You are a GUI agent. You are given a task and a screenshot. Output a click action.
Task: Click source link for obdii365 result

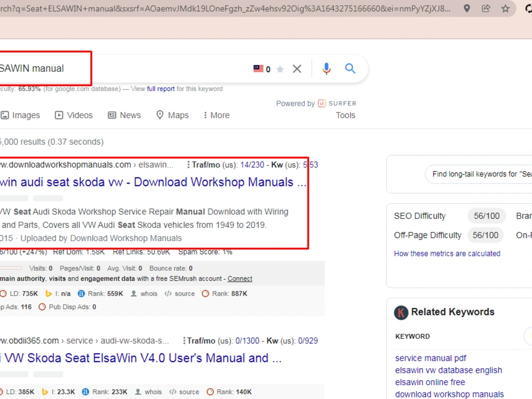pos(189,392)
